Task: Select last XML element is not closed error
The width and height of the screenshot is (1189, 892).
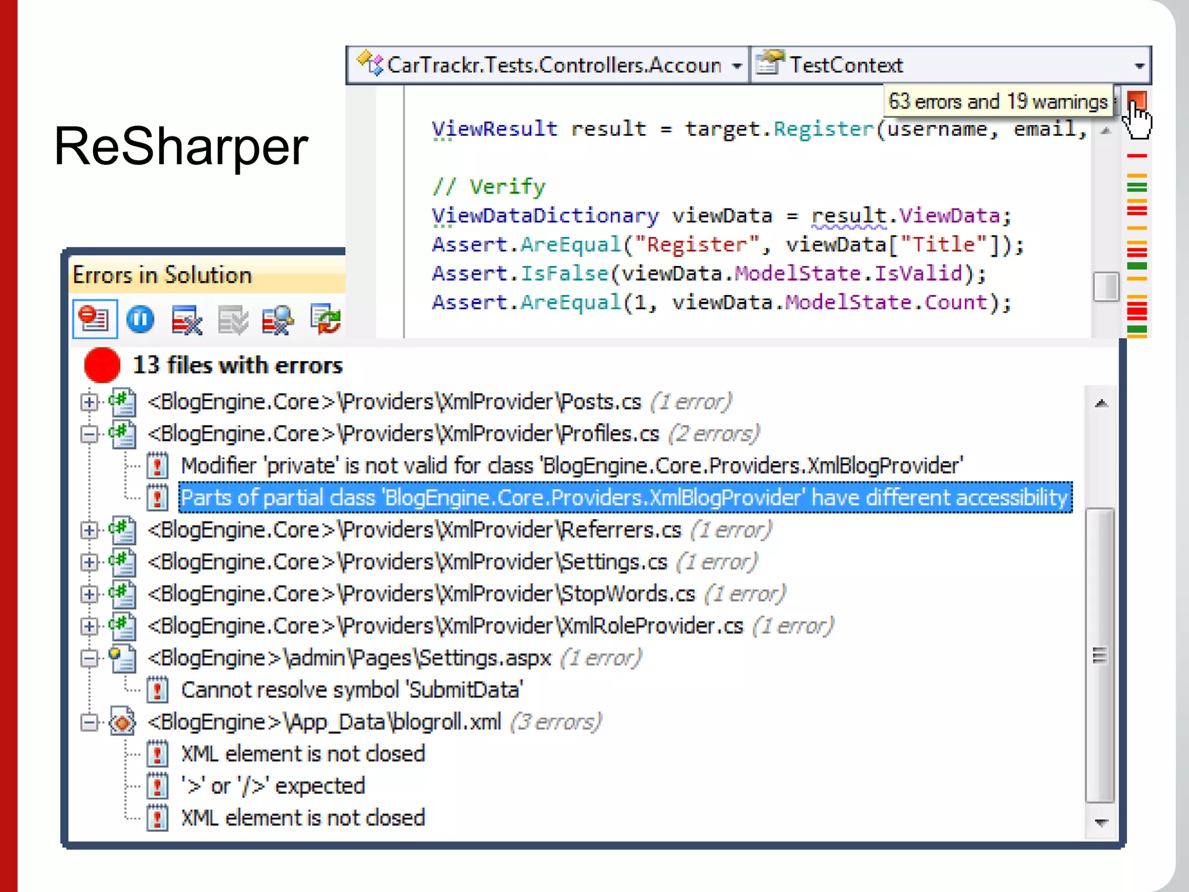Action: 303,818
